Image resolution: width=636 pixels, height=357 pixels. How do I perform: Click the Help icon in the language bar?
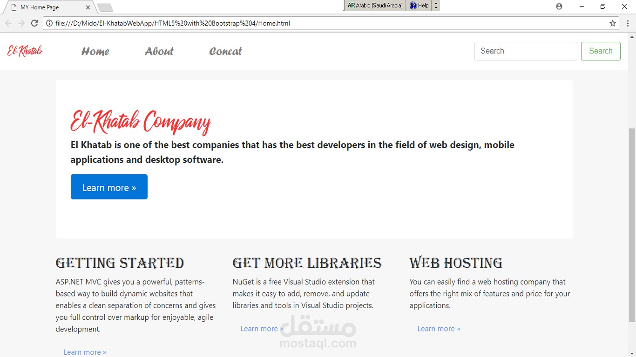pyautogui.click(x=419, y=6)
